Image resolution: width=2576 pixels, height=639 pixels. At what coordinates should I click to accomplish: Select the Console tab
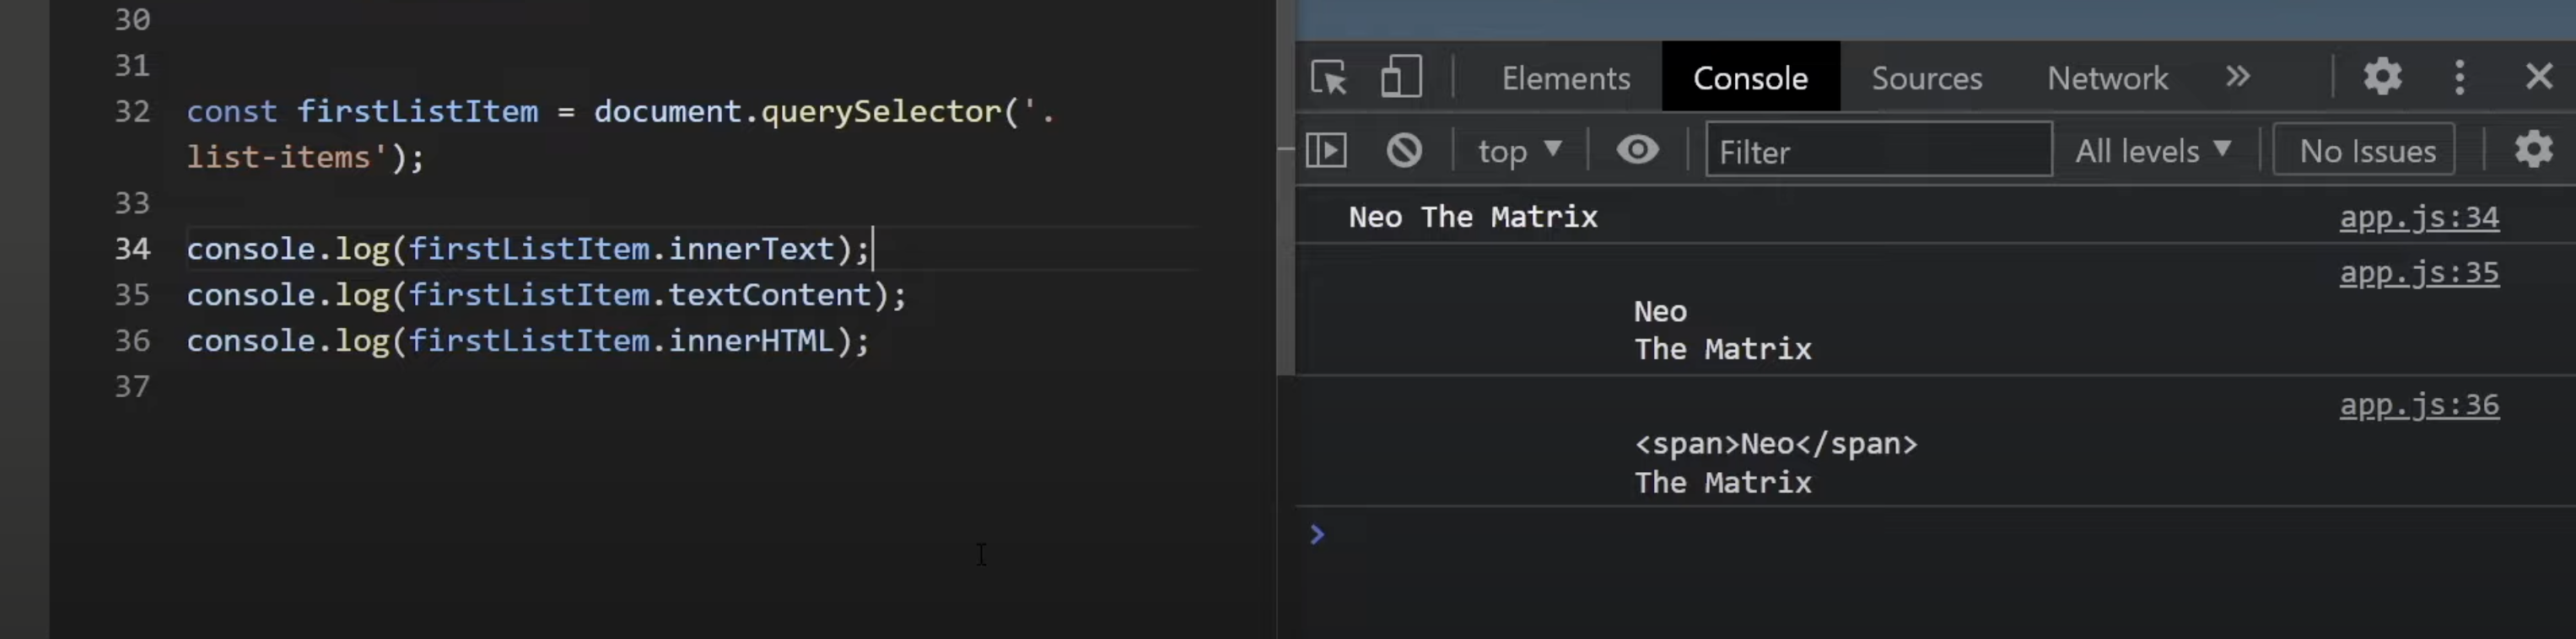point(1750,78)
